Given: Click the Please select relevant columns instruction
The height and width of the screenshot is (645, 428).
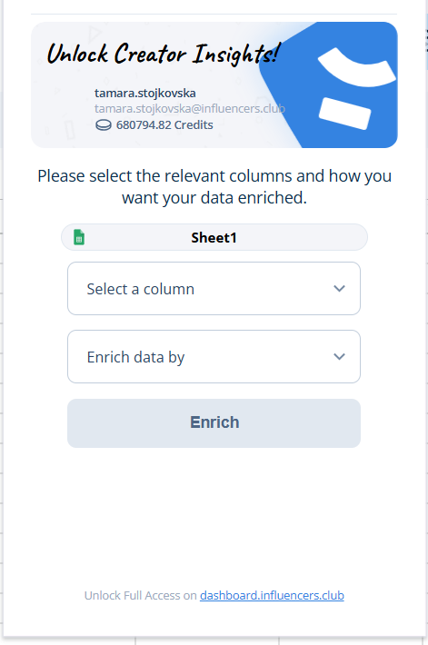Looking at the screenshot, I should [x=214, y=187].
